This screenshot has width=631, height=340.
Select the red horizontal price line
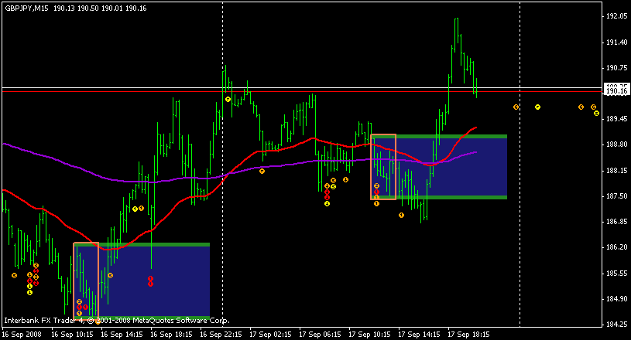coord(302,92)
